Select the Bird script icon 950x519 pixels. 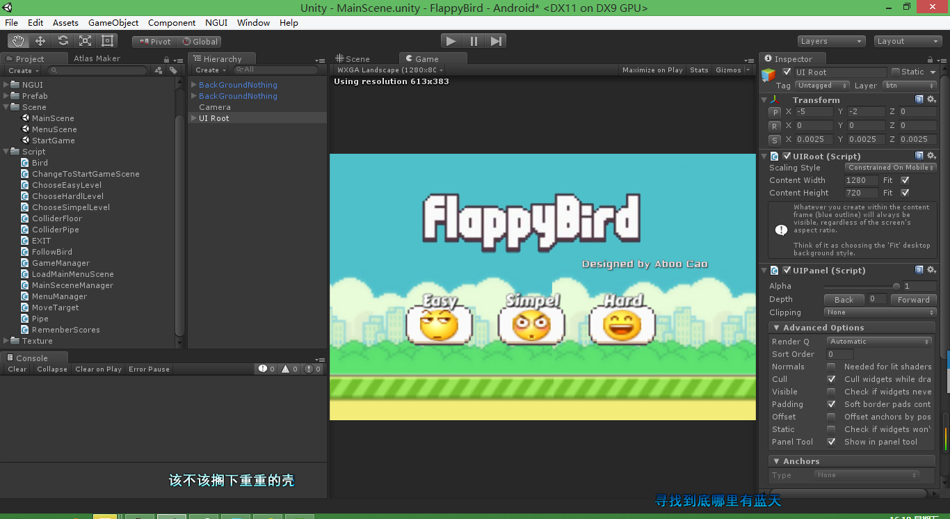point(25,163)
